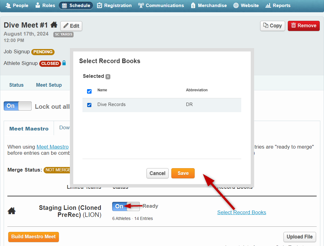The width and height of the screenshot is (324, 246).
Task: Open Reports in the top navigation
Action: click(x=278, y=6)
